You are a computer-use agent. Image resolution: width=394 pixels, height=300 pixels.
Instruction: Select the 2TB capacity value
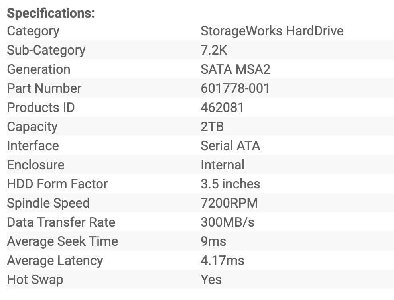tap(212, 127)
